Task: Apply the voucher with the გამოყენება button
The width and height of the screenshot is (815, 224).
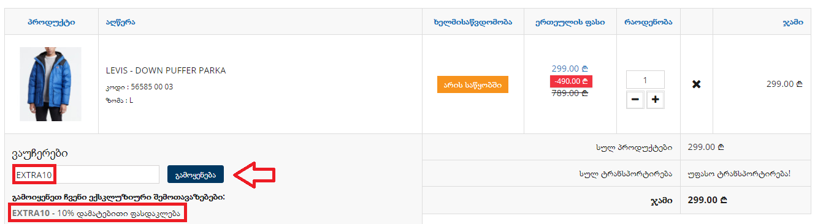Action: tap(196, 174)
